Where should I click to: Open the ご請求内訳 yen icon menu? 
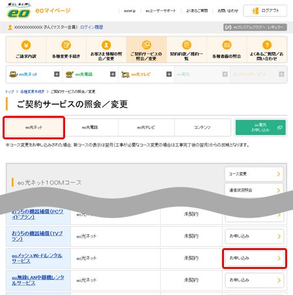point(26,49)
